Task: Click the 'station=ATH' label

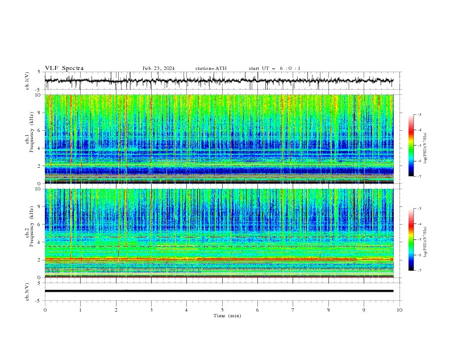Action: pyautogui.click(x=211, y=68)
